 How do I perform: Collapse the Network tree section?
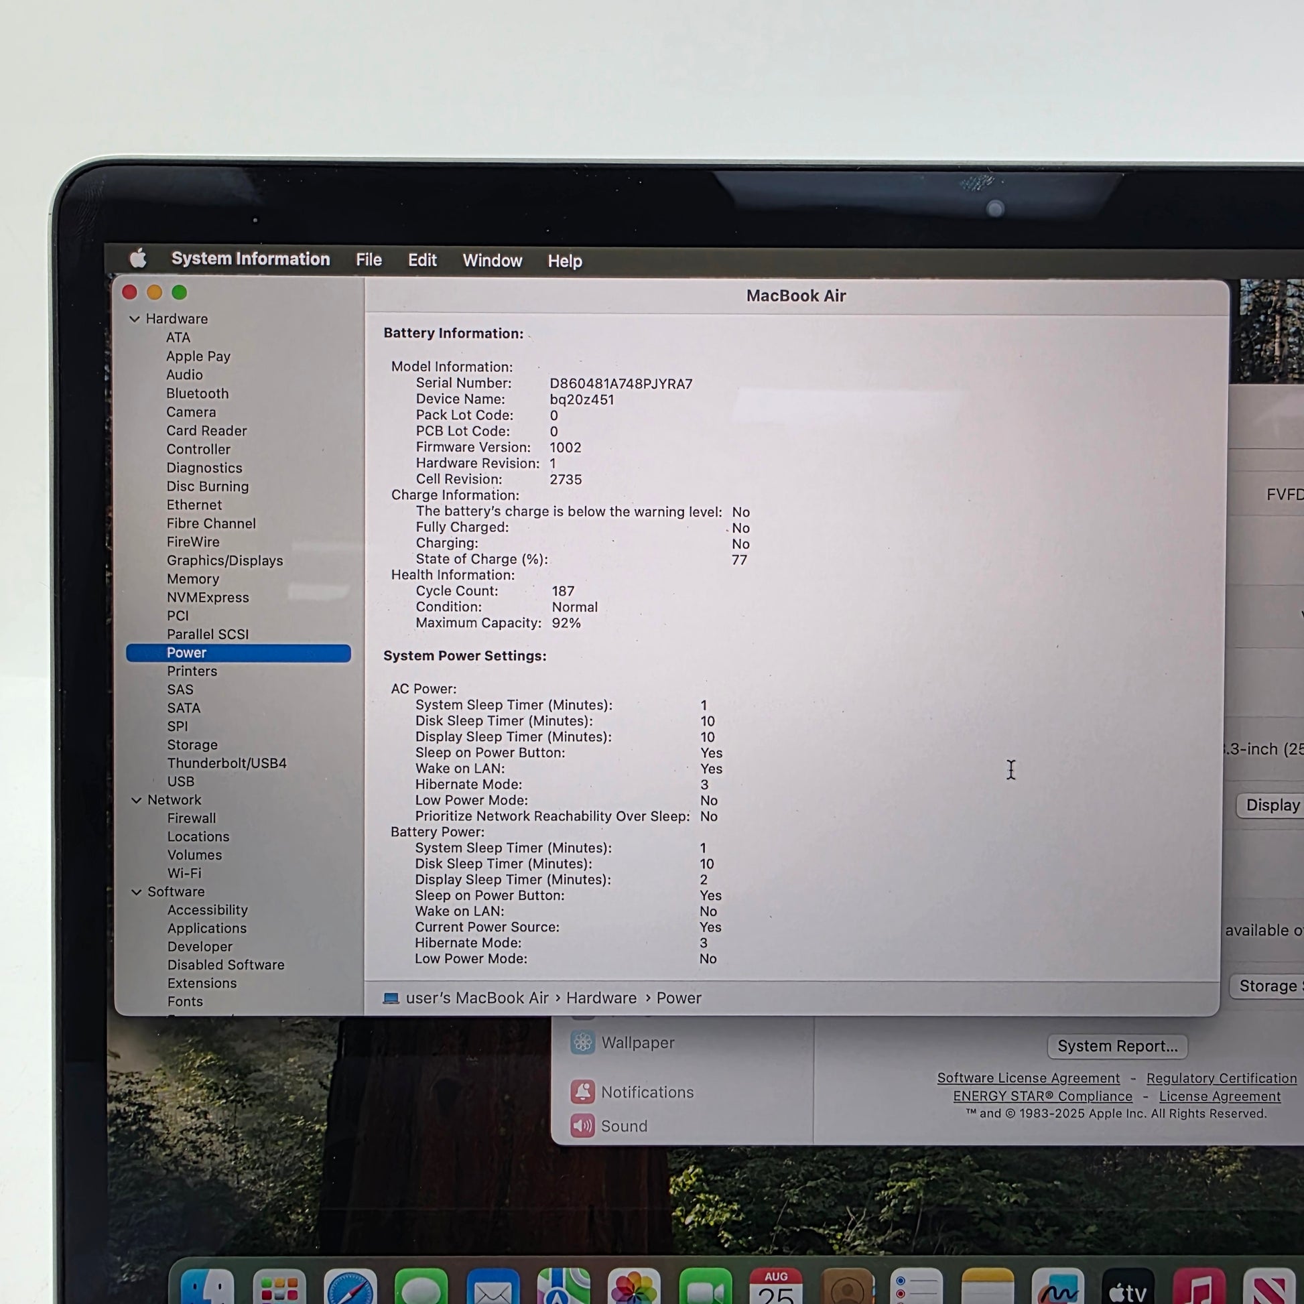[x=135, y=800]
